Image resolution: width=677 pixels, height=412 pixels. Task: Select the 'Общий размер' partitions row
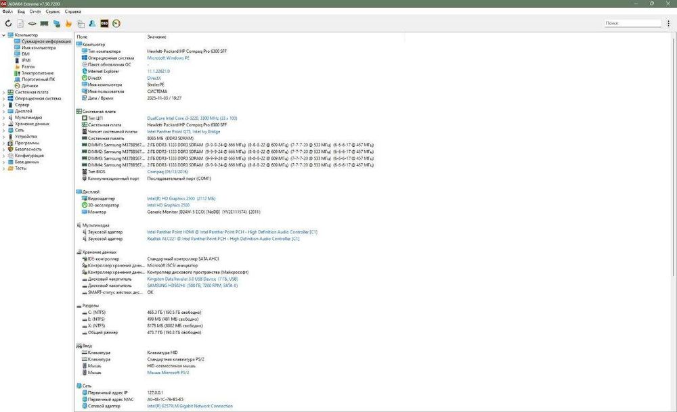141,333
